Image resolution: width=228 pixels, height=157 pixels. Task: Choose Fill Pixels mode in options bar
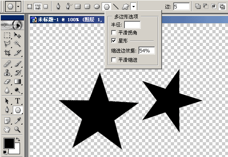[46, 6]
